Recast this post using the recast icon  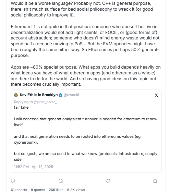click(61, 181)
